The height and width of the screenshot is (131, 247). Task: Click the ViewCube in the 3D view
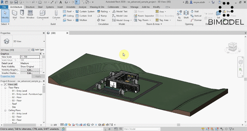click(x=232, y=46)
